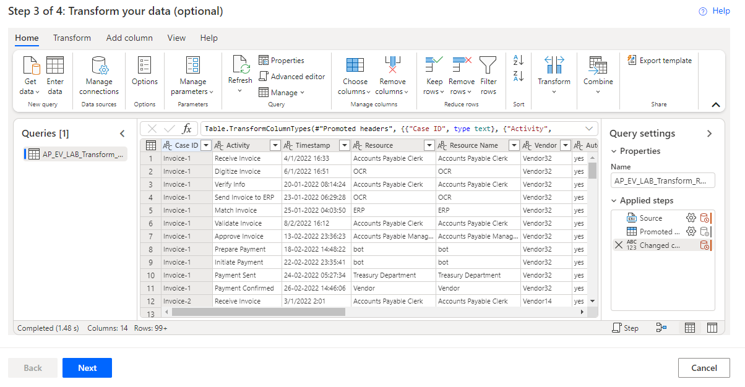The height and width of the screenshot is (387, 745).
Task: Open the Add column tab
Action: [129, 38]
